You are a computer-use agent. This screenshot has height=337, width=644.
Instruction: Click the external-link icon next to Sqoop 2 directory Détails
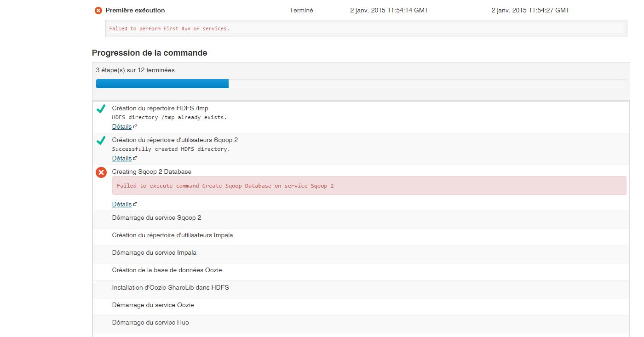(135, 158)
